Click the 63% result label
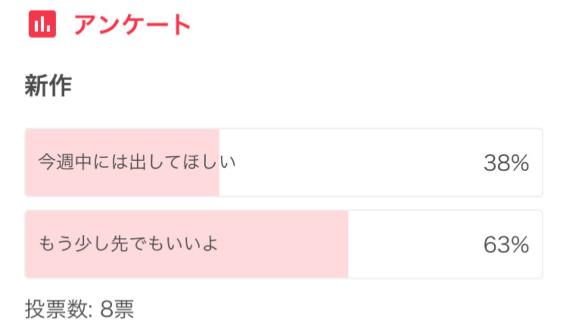567x328 pixels. point(506,245)
